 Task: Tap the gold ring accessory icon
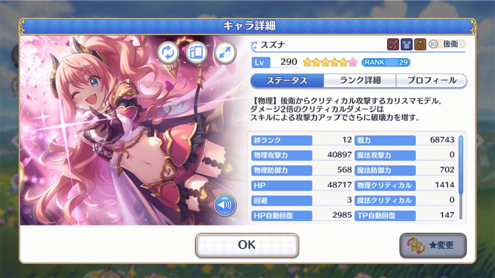point(420,44)
